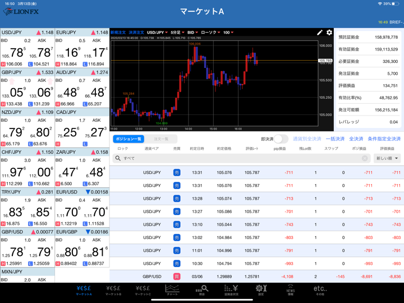
Task: Click the 一括決済 bulk settle link
Action: 335,139
